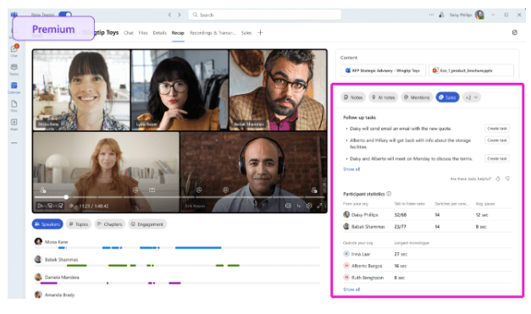Open Calendar in the left sidebar
The width and height of the screenshot is (531, 314).
[x=14, y=87]
